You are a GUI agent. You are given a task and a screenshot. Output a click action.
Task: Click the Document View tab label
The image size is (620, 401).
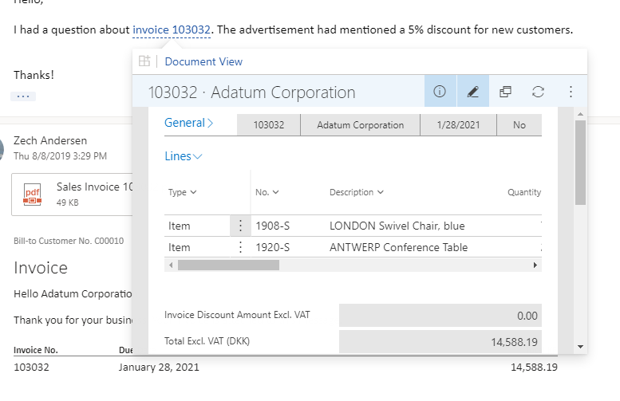203,61
